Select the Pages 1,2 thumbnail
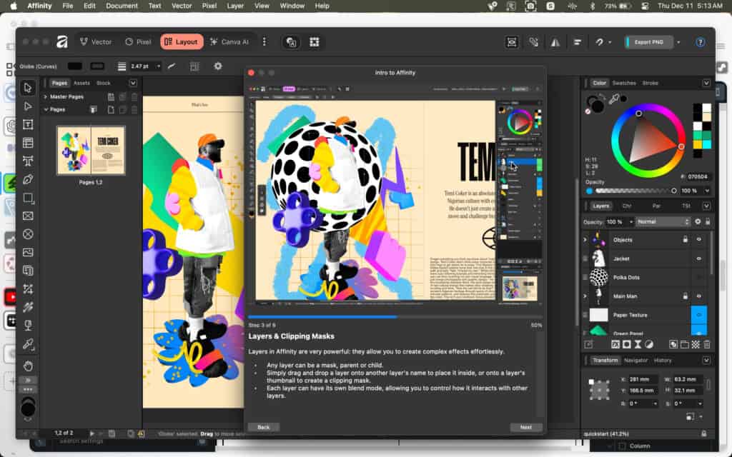Image resolution: width=732 pixels, height=457 pixels. 91,151
